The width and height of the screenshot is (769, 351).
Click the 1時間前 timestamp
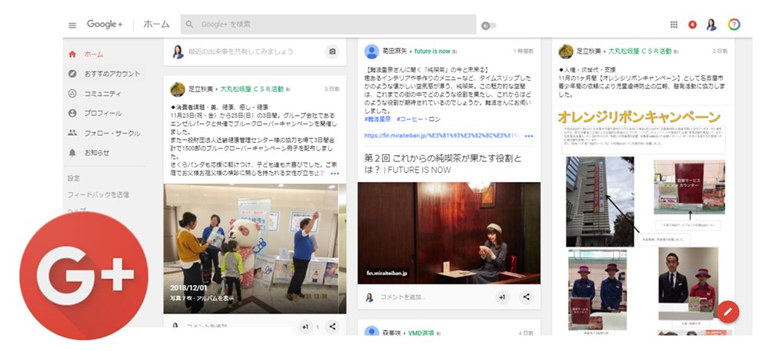coord(523,51)
